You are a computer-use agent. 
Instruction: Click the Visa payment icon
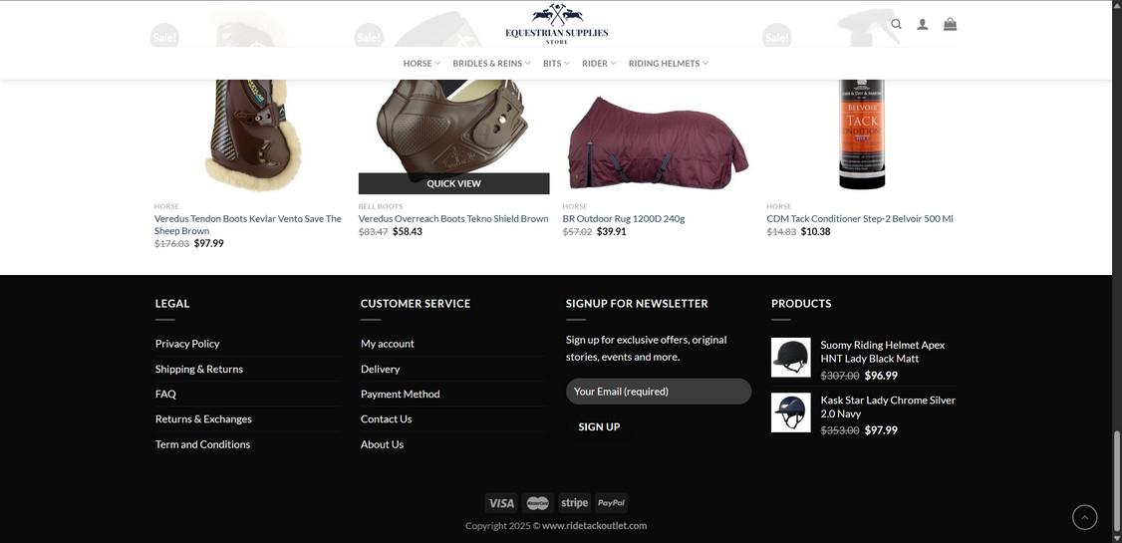point(501,503)
